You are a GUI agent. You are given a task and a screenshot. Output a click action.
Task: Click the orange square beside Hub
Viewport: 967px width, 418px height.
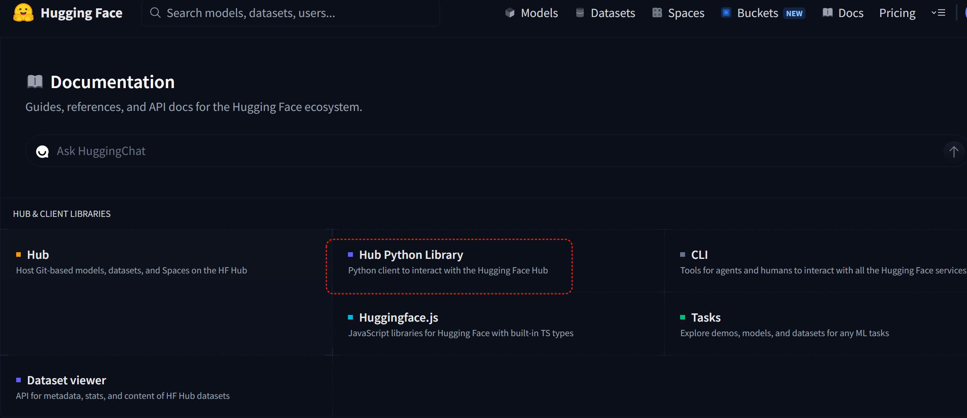pyautogui.click(x=18, y=254)
